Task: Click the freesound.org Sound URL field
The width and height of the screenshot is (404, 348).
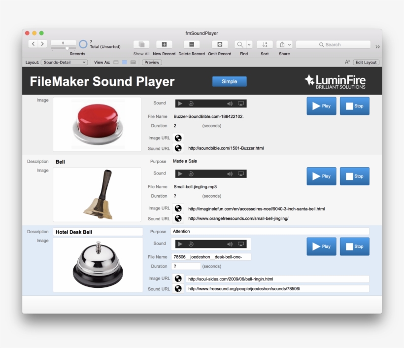Action: click(277, 289)
